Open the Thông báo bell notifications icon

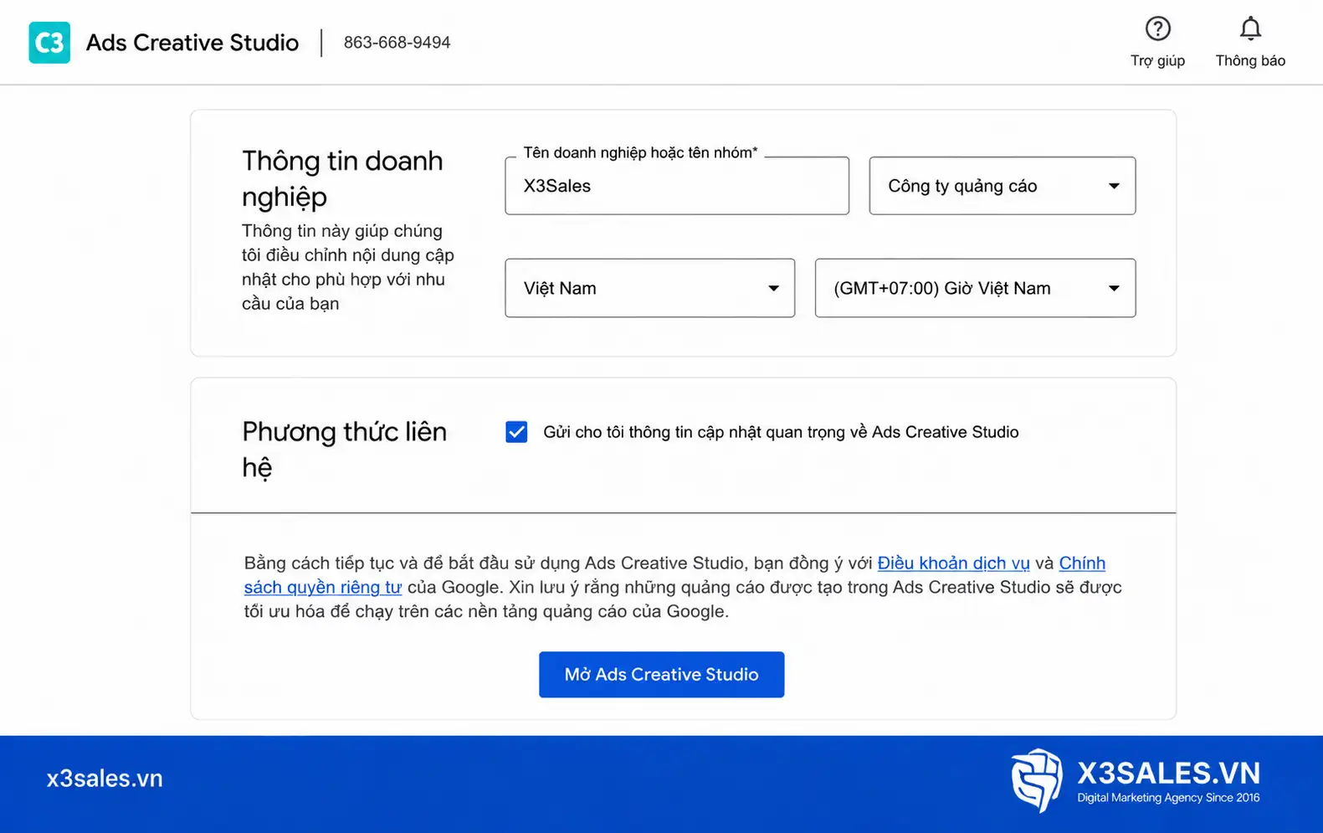point(1250,28)
